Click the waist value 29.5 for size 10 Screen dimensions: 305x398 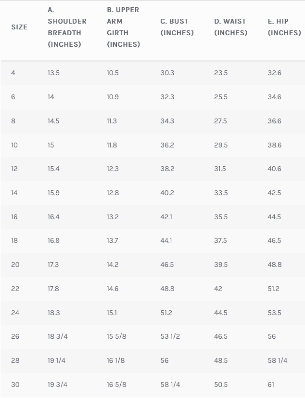(221, 145)
